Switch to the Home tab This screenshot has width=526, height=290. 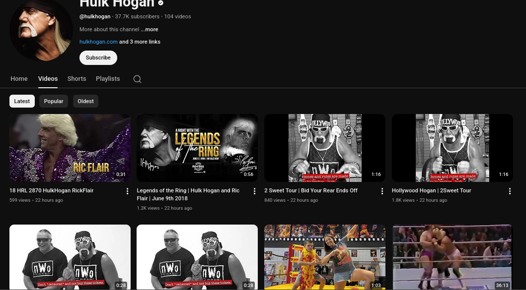click(x=19, y=79)
